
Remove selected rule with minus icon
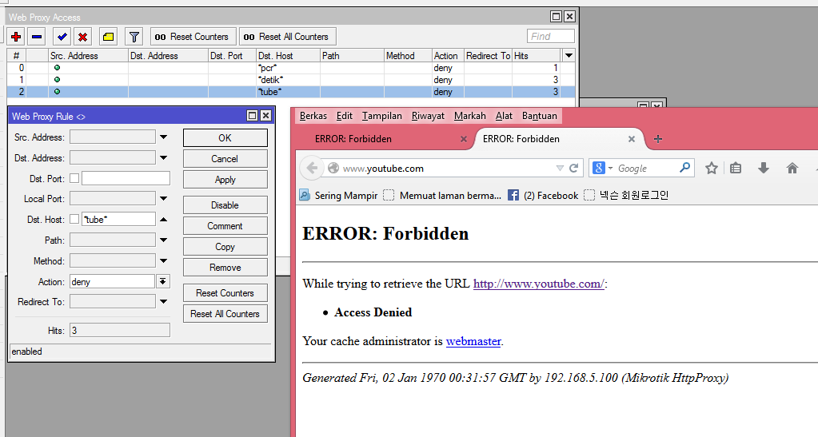point(37,37)
